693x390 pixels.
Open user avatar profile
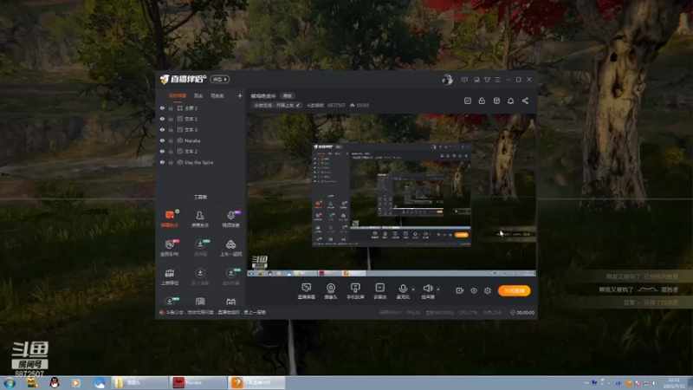[x=447, y=79]
